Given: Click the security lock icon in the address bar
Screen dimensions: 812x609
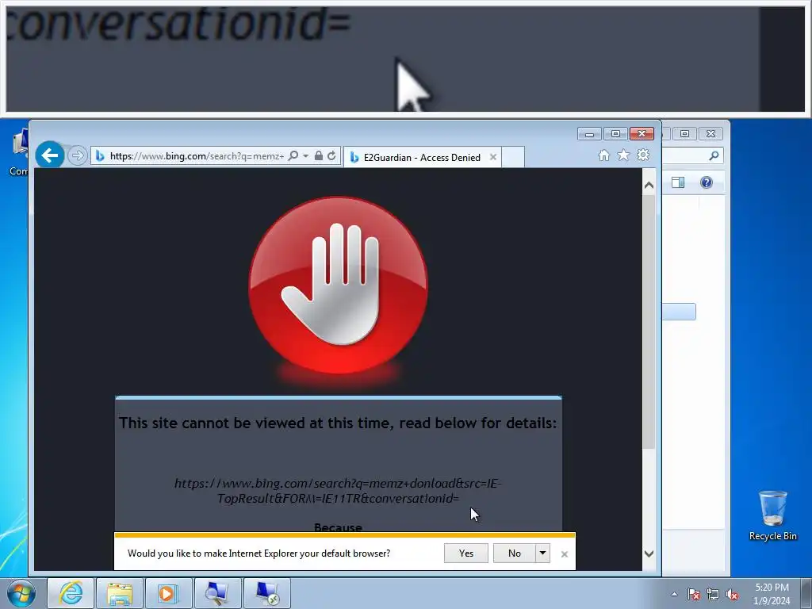Looking at the screenshot, I should click(x=319, y=155).
